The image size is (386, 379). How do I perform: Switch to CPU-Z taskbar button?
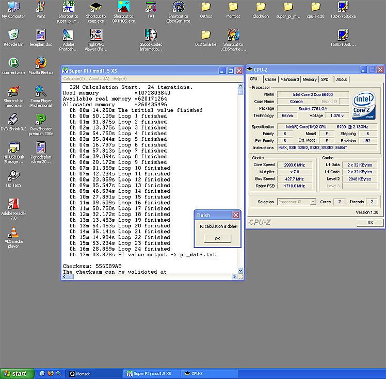210,374
